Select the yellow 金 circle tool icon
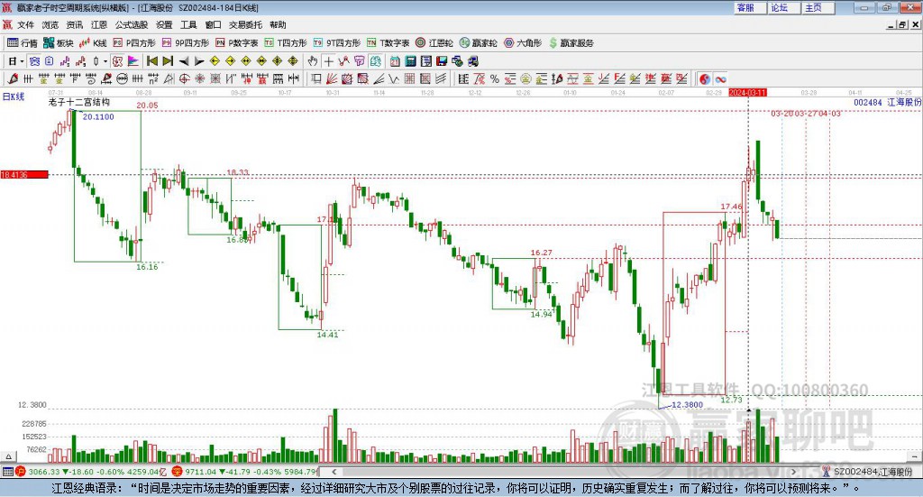 coord(525,78)
